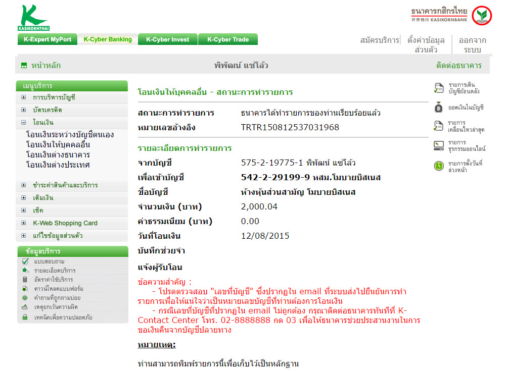Expand the ชำระค่าสินค้าและบริการ section
Screen dimensions: 506x371
click(24, 185)
